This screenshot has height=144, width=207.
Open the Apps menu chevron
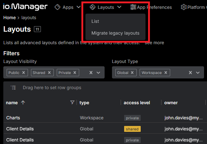(78, 7)
